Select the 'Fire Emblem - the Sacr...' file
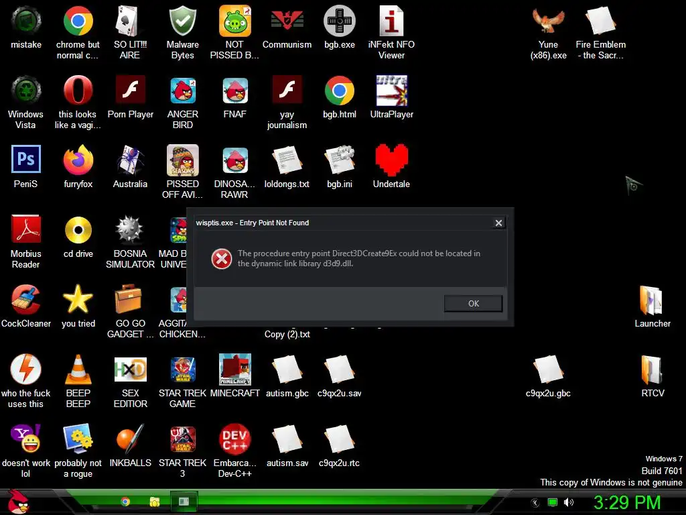Viewport: 686px width, 515px height. [601, 21]
